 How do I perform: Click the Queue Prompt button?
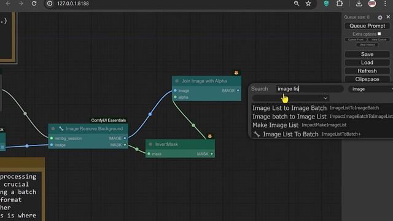(367, 26)
